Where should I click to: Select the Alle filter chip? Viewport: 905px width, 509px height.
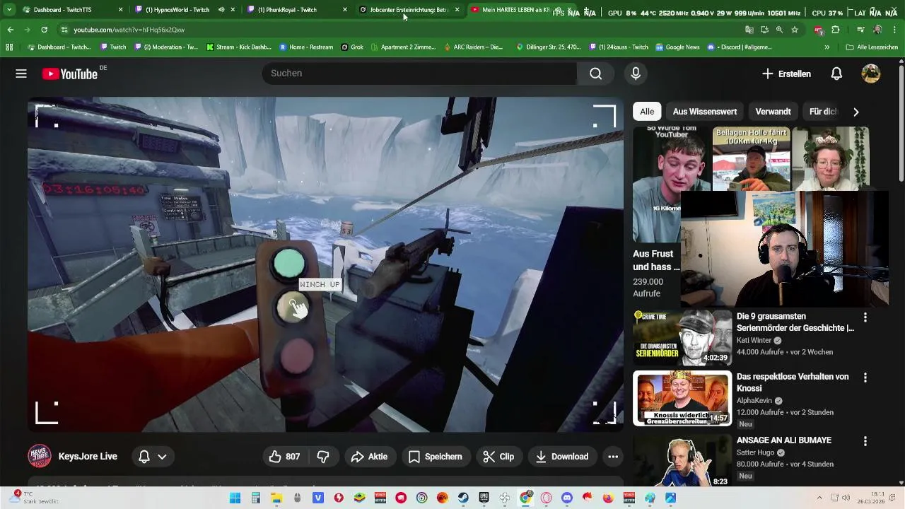click(647, 112)
